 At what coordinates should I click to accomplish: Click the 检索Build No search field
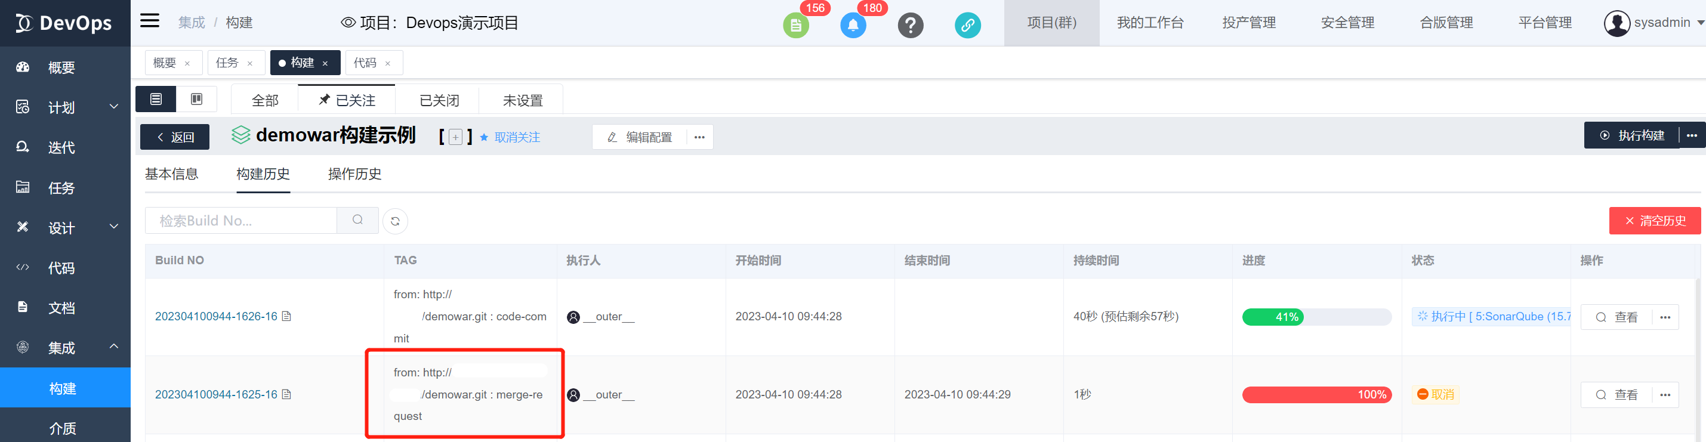coord(241,221)
